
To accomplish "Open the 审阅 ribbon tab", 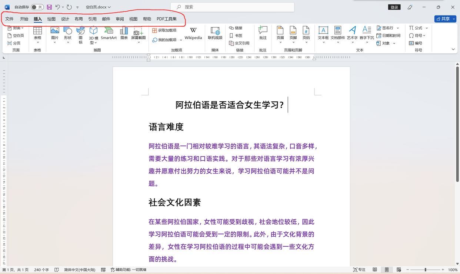I will pyautogui.click(x=119, y=19).
